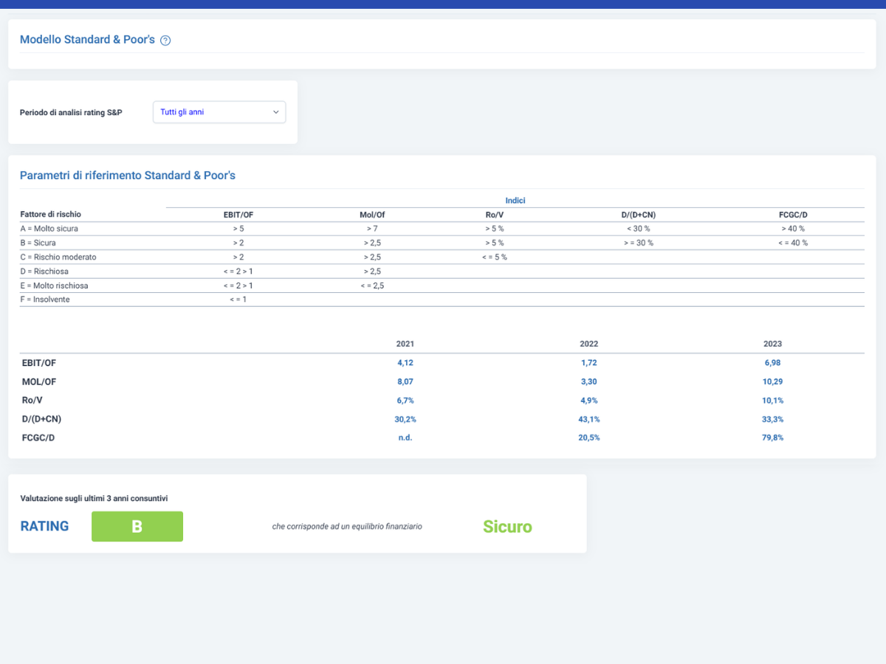Click the Modello Standard & Poor's heading

pyautogui.click(x=87, y=40)
